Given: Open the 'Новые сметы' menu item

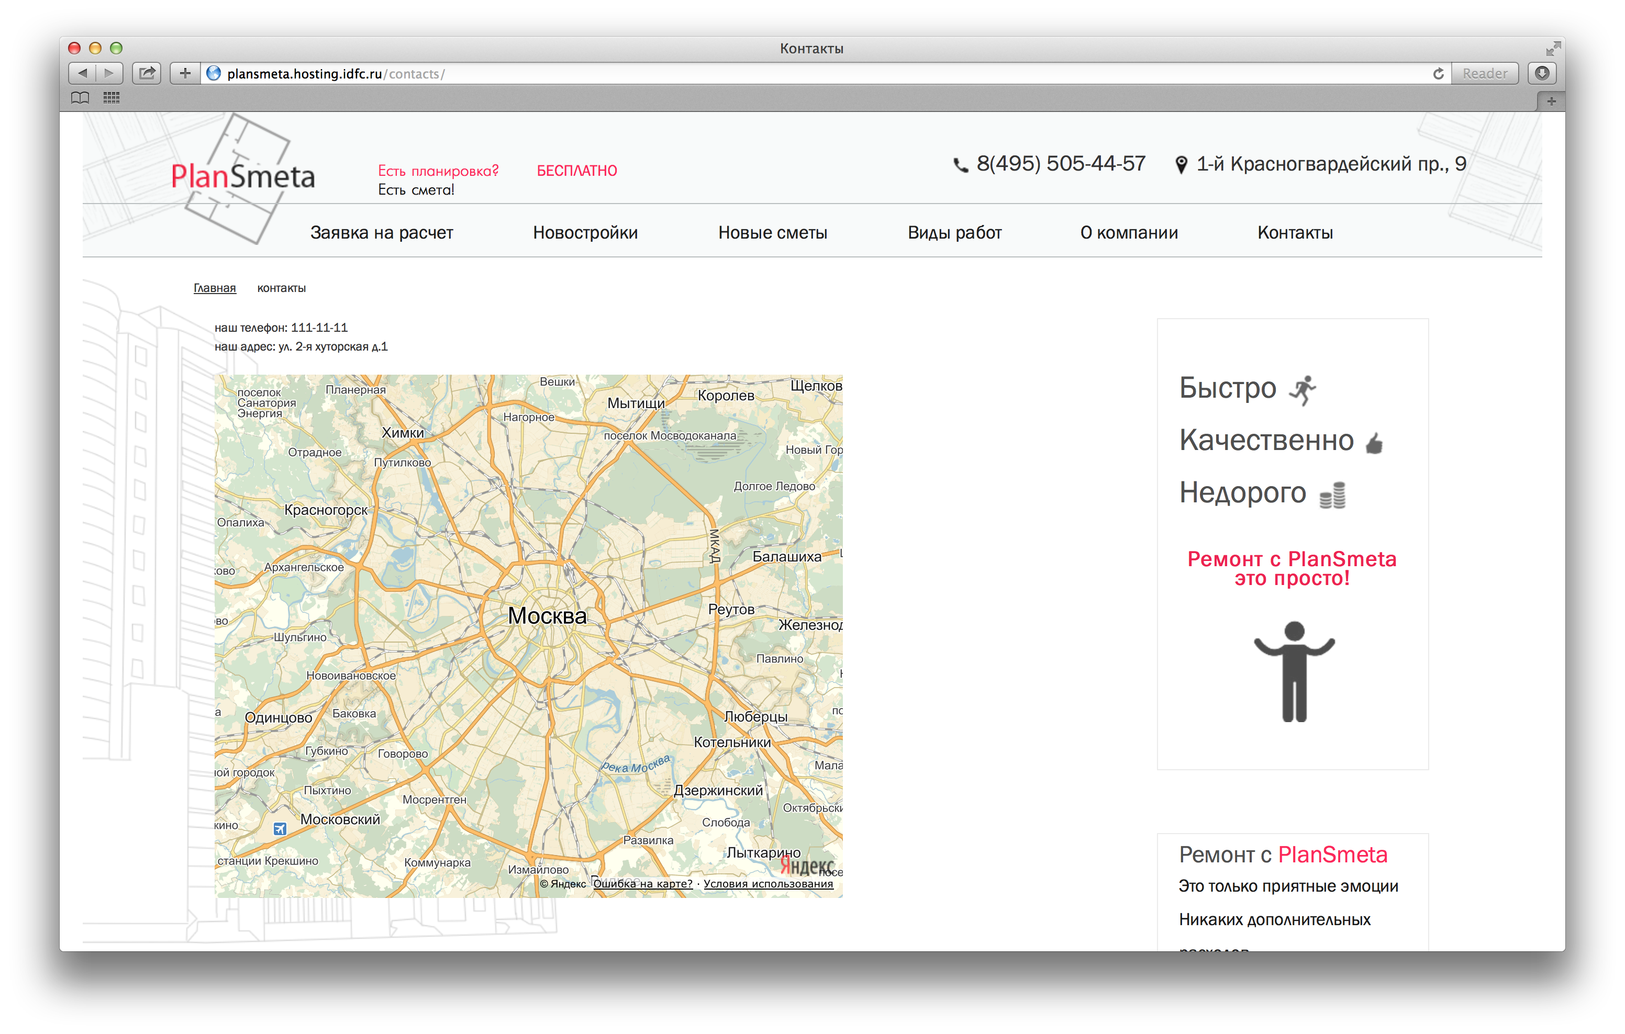Looking at the screenshot, I should coord(773,233).
